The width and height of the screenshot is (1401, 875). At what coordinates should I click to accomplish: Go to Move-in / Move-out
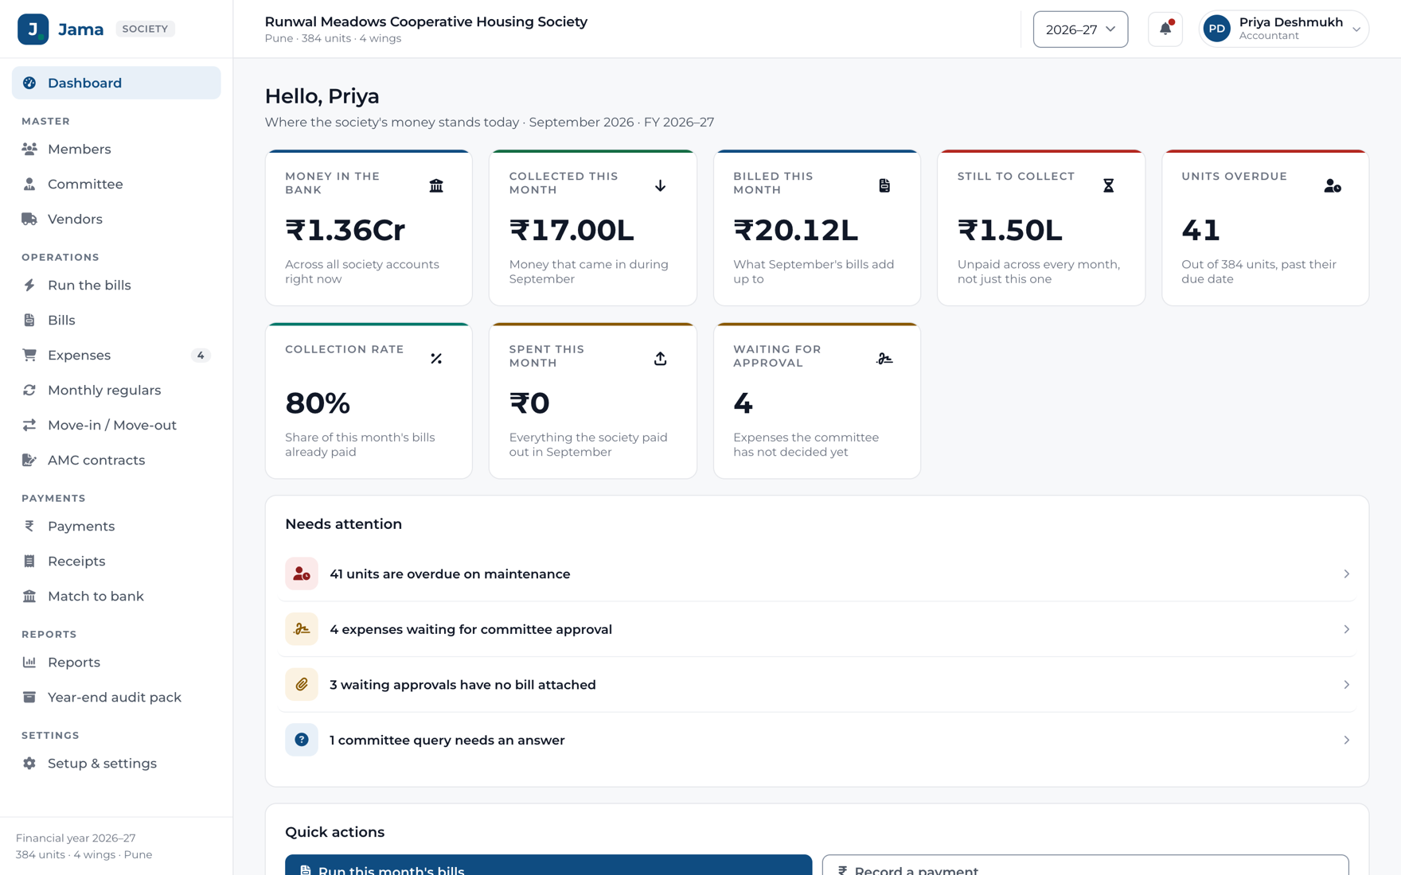pyautogui.click(x=116, y=425)
